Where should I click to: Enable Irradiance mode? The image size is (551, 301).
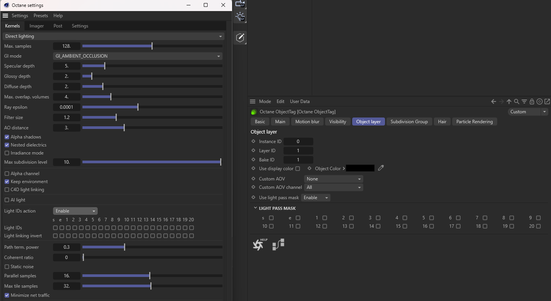(x=7, y=153)
